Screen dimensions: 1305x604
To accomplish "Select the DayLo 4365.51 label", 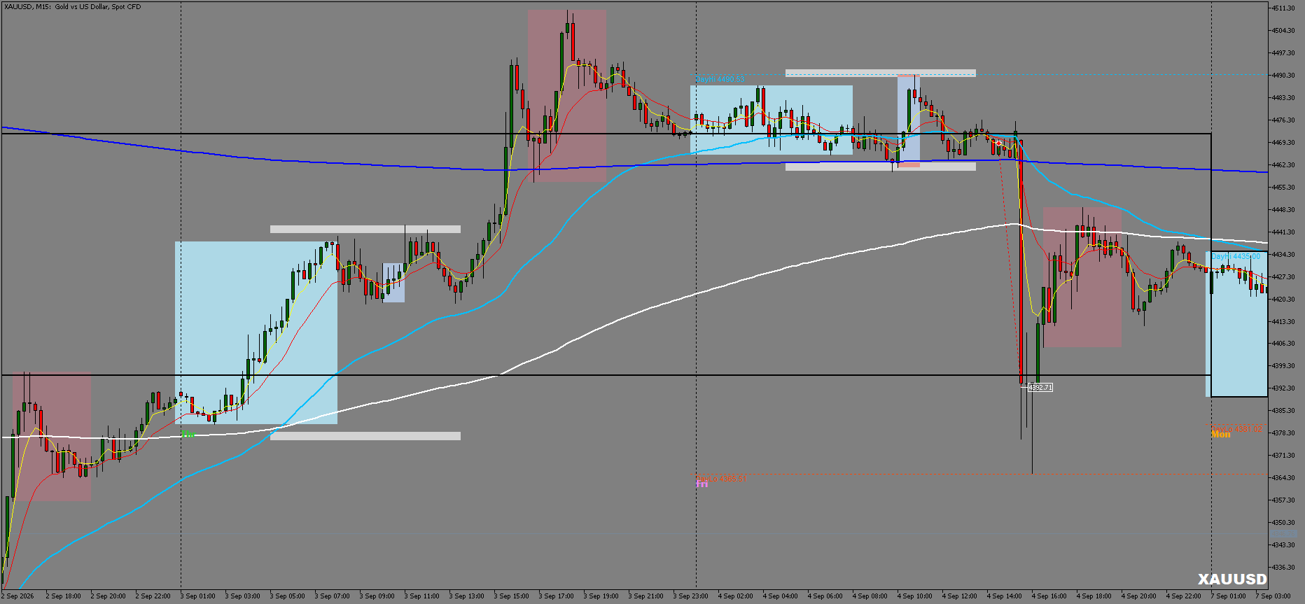I will (721, 479).
